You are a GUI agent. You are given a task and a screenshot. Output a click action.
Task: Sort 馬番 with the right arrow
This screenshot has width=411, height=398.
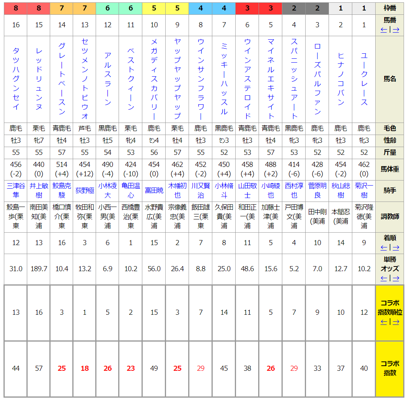(396, 30)
